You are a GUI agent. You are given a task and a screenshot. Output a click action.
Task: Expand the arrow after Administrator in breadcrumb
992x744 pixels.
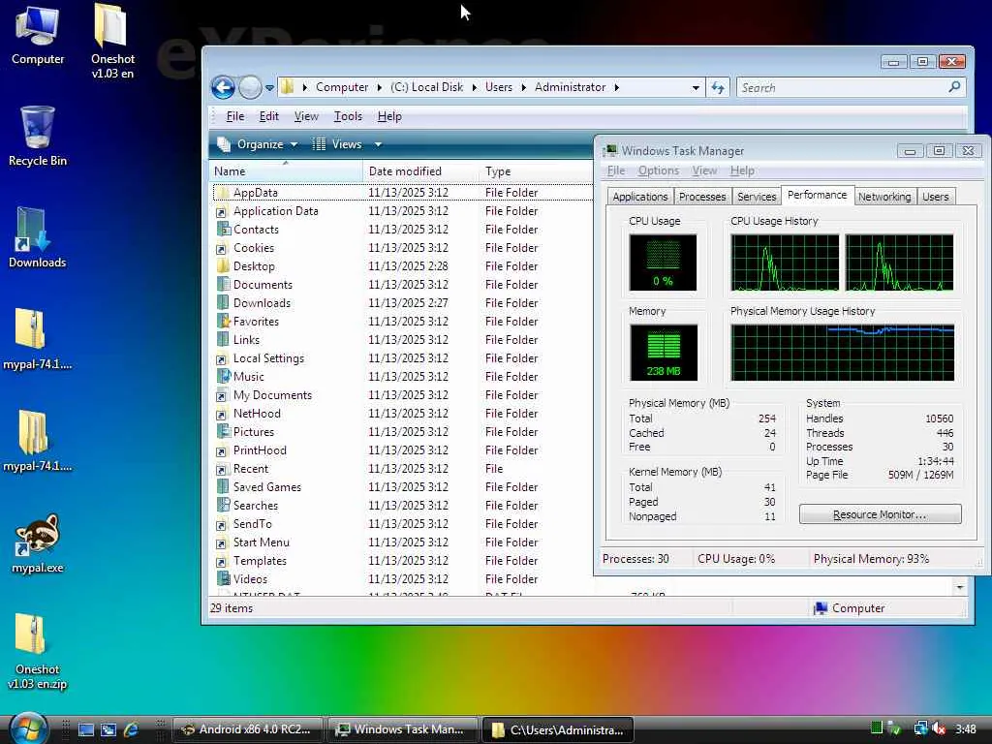pyautogui.click(x=616, y=87)
